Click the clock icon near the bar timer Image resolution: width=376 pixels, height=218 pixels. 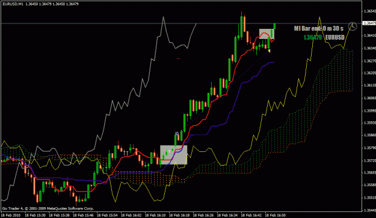tap(353, 26)
